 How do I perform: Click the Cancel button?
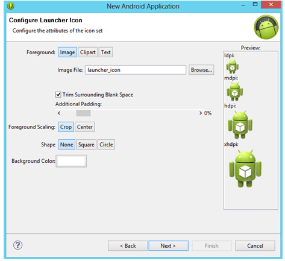[x=255, y=246]
